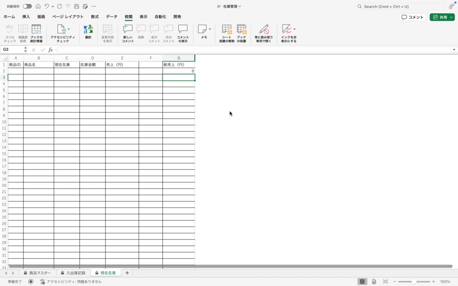Screen dimensions: 458x286
Task: Switch to the 入出庫記録 sheet tab
Action: tap(73, 273)
